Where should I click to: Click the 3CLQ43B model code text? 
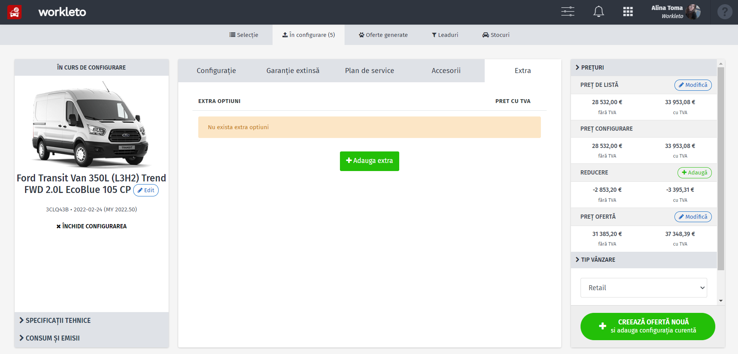[57, 209]
